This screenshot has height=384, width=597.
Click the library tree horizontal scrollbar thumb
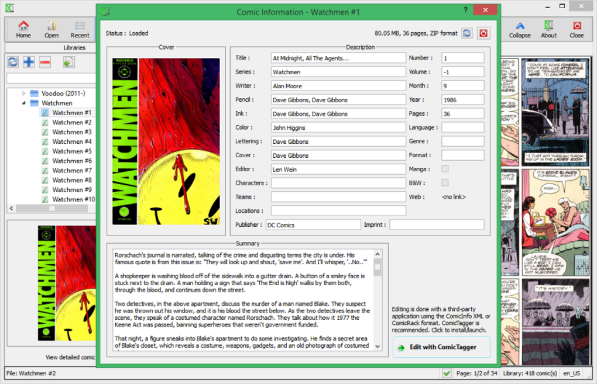52,208
